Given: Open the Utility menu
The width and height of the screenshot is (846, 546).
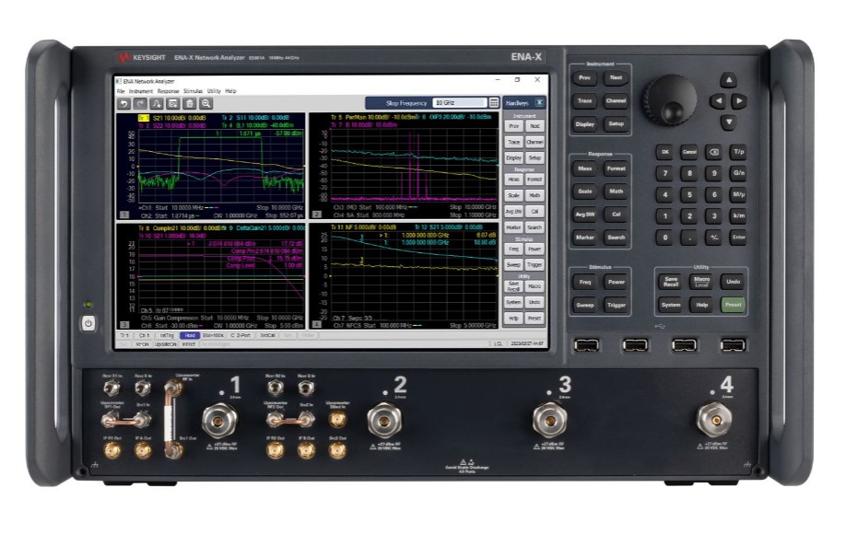Looking at the screenshot, I should tap(214, 91).
